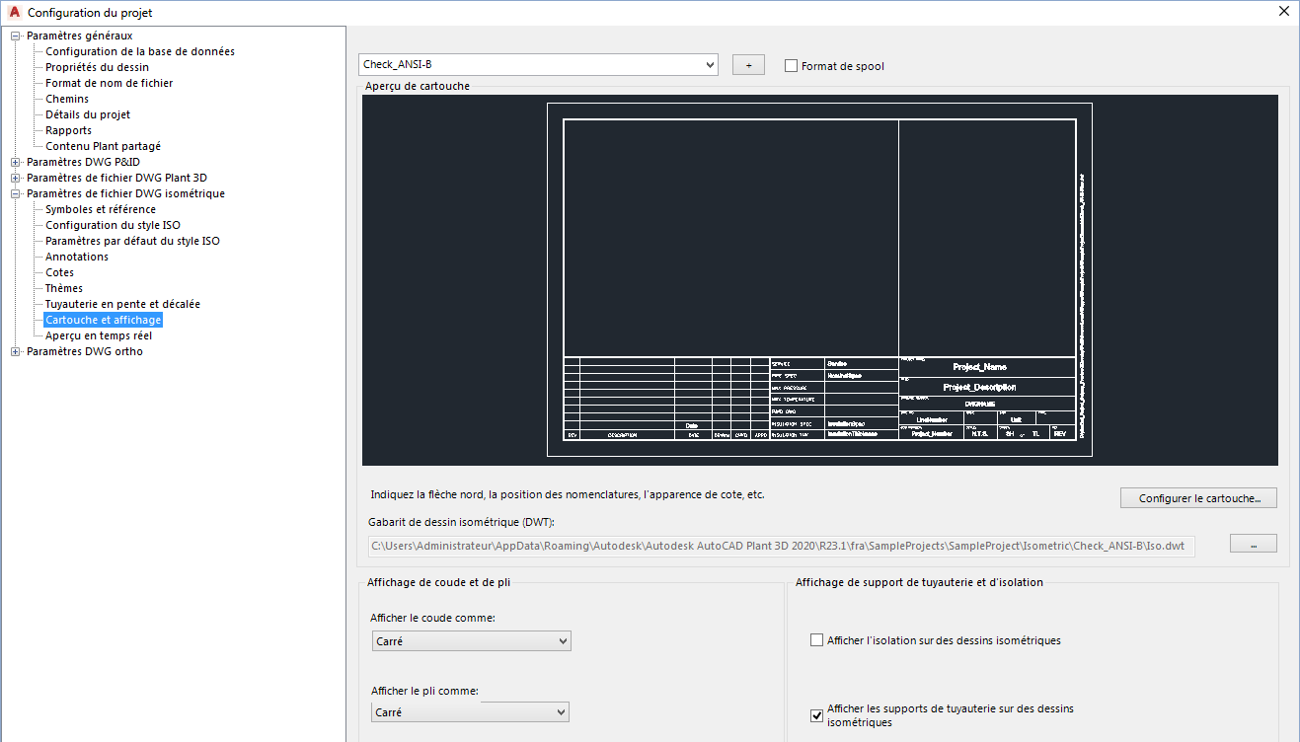Open Aperçu en temps réel item
The image size is (1300, 742).
[99, 335]
